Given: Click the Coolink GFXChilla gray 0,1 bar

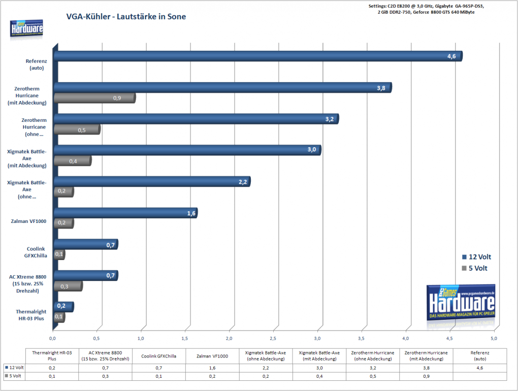Looking at the screenshot, I should [59, 254].
